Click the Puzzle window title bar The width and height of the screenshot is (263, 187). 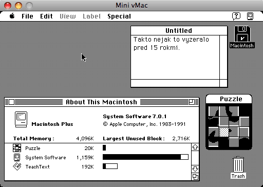pyautogui.click(x=229, y=99)
